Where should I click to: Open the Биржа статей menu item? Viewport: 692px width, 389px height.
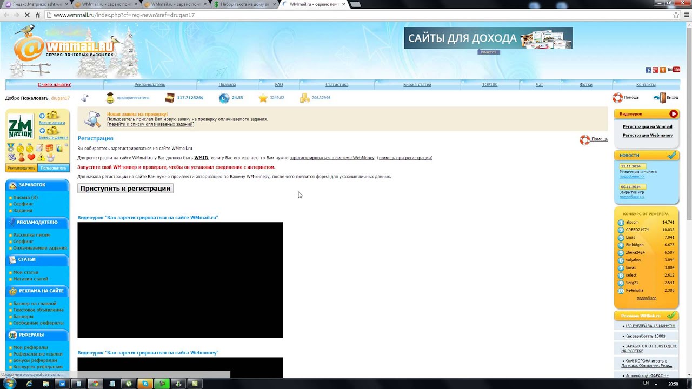(x=417, y=85)
